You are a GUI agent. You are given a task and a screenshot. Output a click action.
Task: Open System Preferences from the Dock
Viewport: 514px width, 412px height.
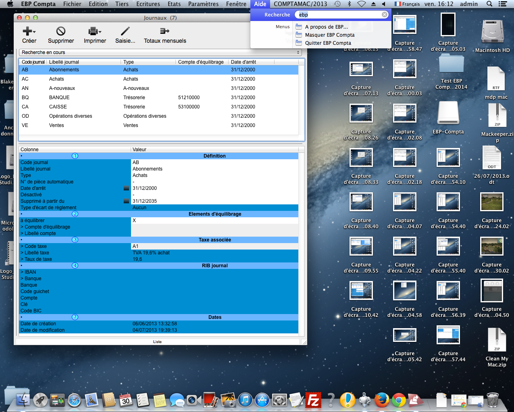[x=279, y=400]
